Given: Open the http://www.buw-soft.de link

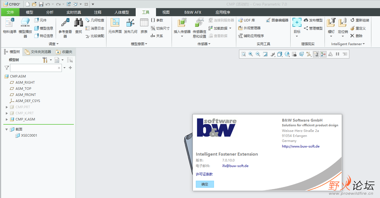Looking at the screenshot, I should (301, 146).
